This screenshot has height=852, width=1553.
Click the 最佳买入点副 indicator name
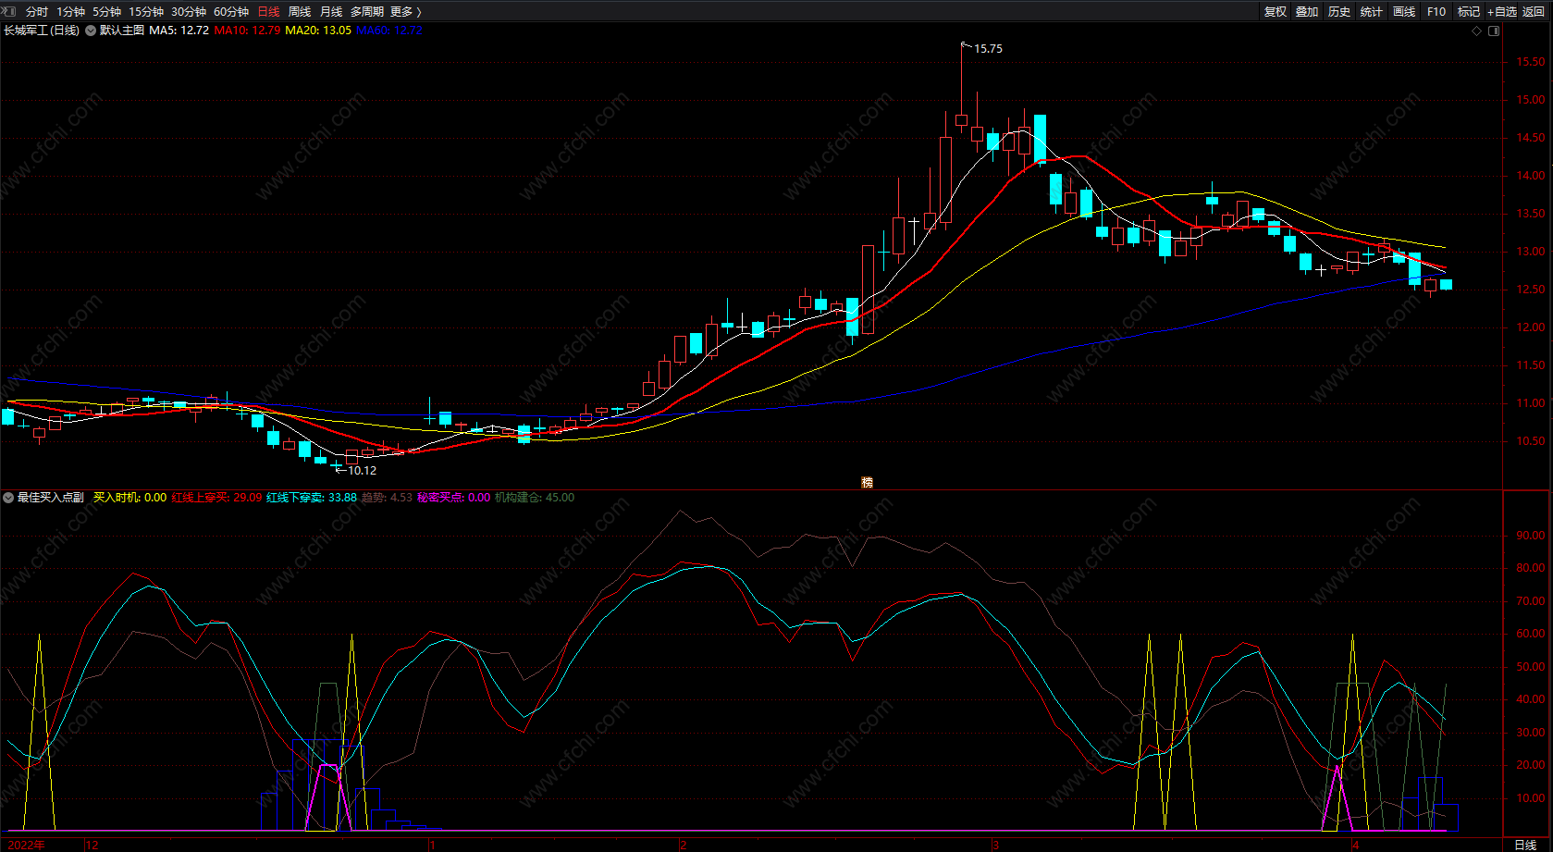tap(51, 498)
